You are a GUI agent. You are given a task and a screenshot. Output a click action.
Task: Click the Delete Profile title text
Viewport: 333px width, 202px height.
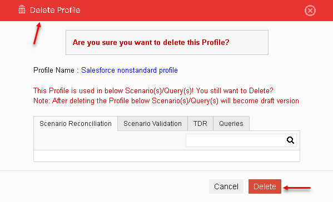(x=55, y=10)
